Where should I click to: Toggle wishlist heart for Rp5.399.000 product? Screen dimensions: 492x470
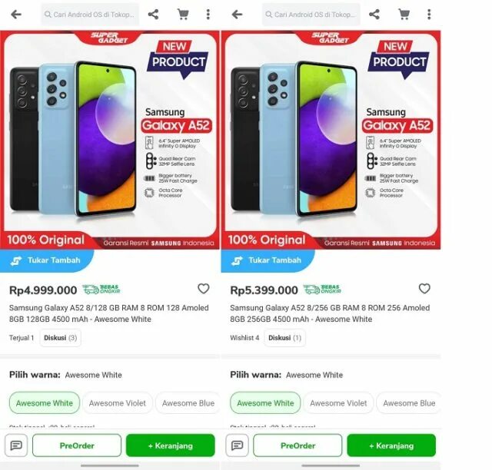point(424,289)
